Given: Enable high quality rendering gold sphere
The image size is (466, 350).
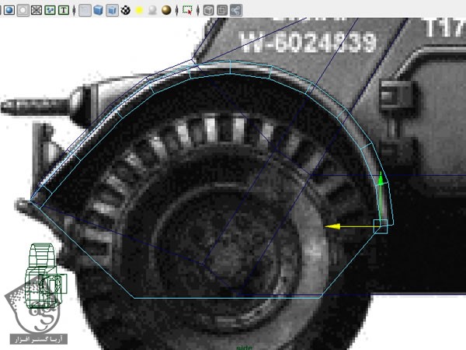Looking at the screenshot, I should 166,11.
